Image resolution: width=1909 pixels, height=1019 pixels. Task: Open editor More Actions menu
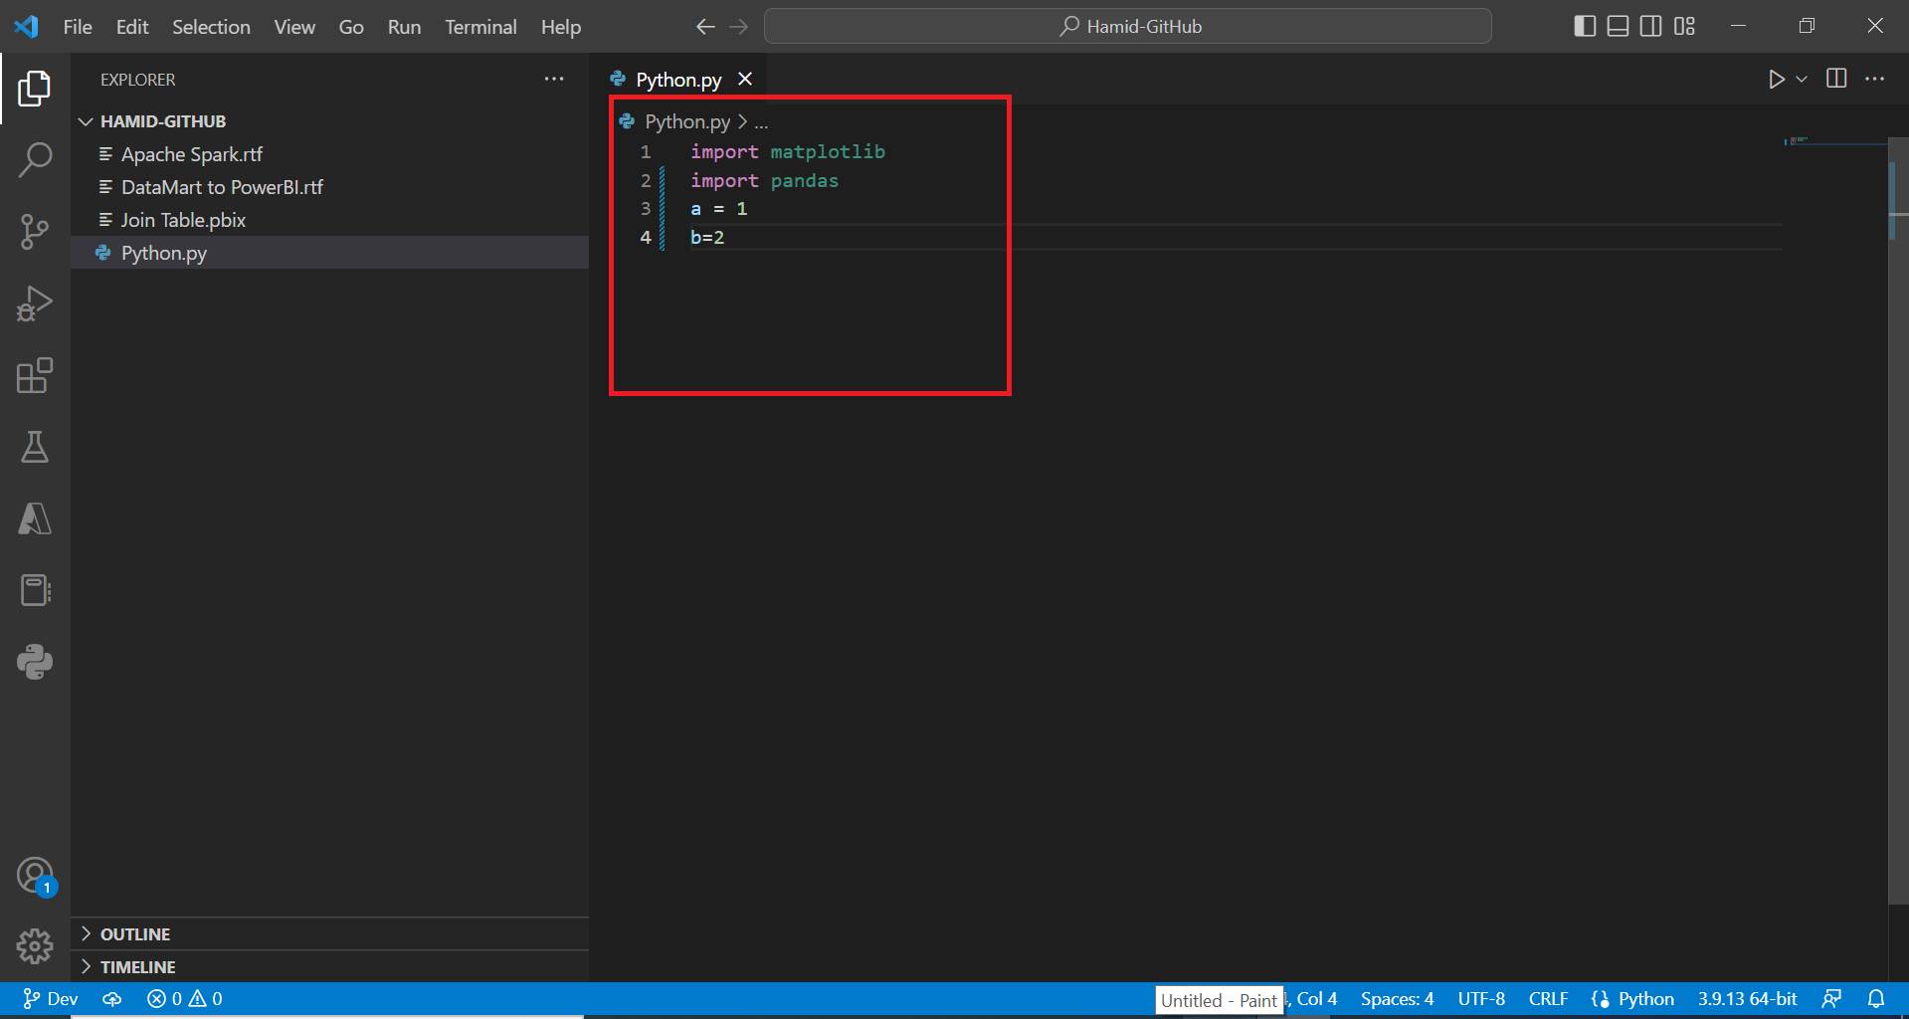(1875, 79)
